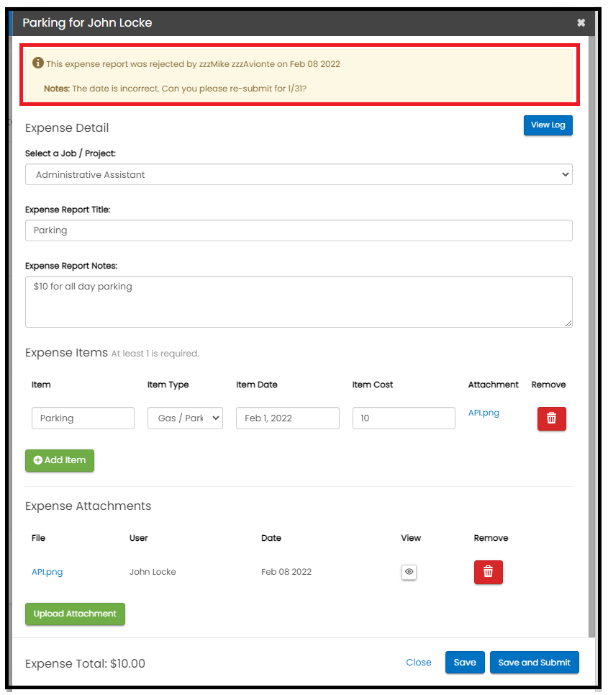608x695 pixels.
Task: Save the expense report
Action: [465, 662]
